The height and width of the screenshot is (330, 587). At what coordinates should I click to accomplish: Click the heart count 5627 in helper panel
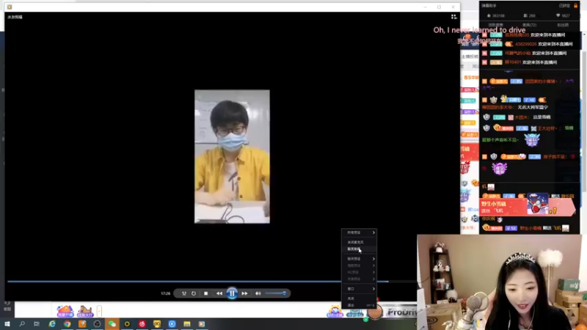563,15
